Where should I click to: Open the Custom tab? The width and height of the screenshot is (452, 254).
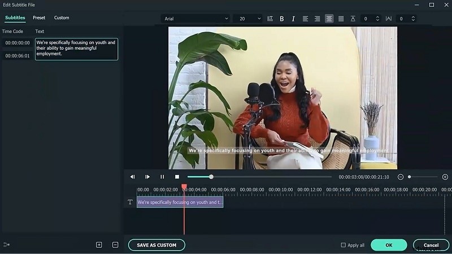(x=62, y=18)
